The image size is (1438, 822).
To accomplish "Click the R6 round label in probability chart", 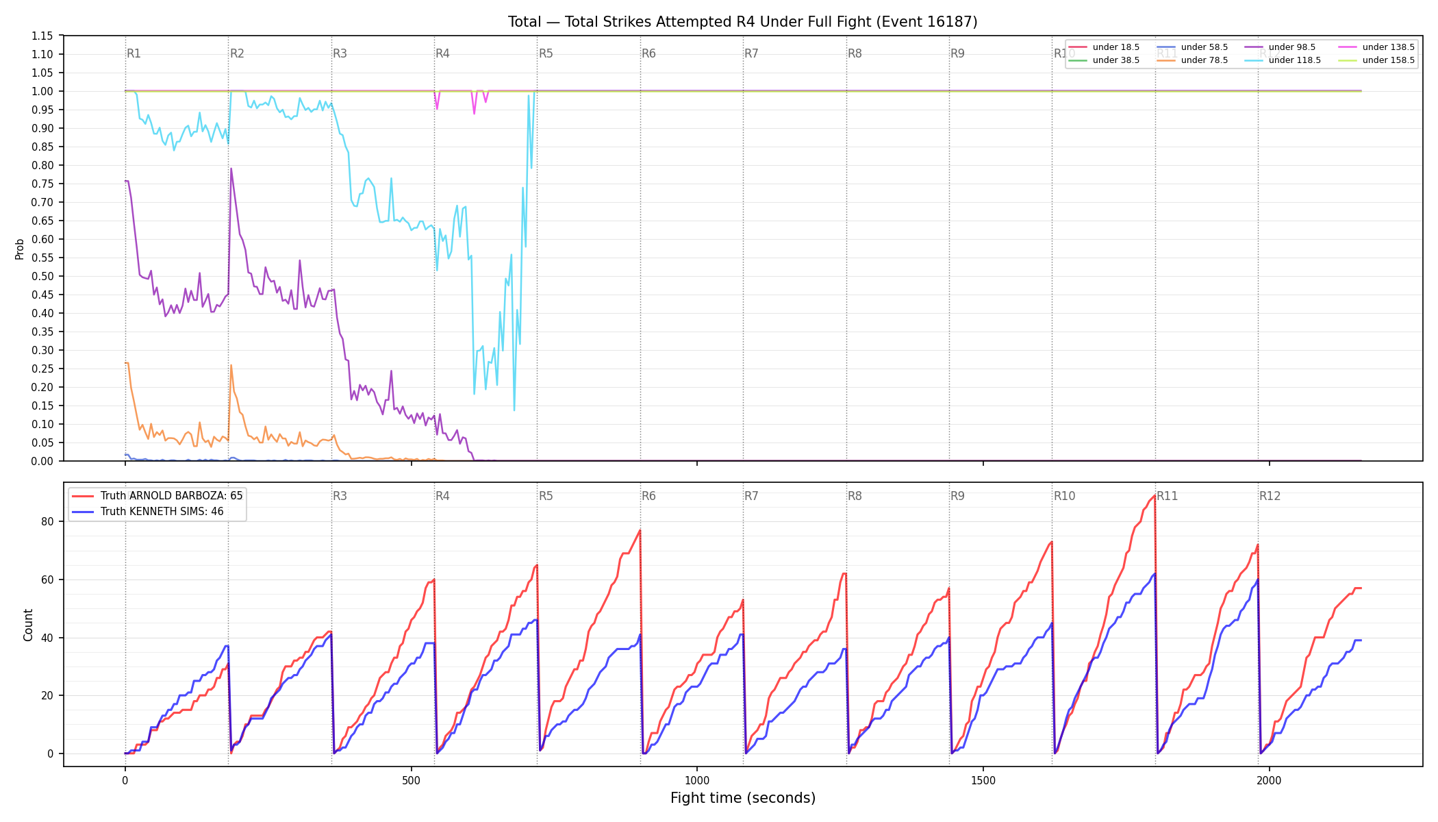I will pyautogui.click(x=648, y=53).
